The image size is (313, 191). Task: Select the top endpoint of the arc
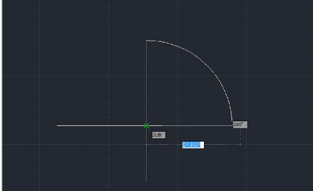(x=147, y=41)
